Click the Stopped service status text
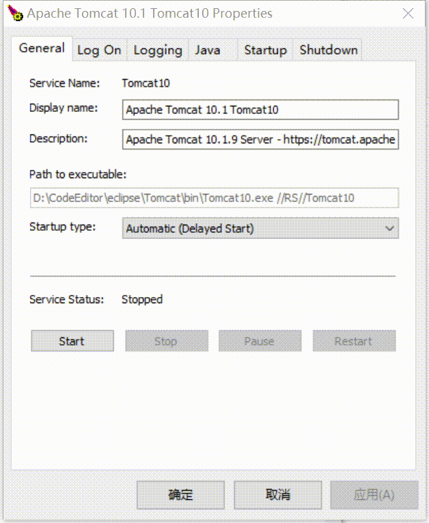This screenshot has height=523, width=429. tap(142, 300)
